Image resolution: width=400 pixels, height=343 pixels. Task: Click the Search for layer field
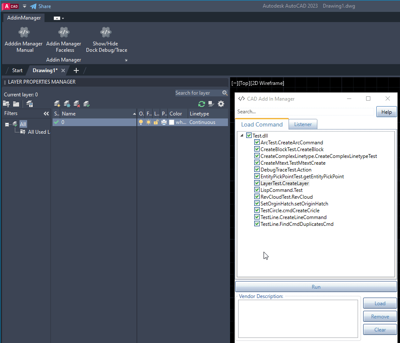coord(198,93)
